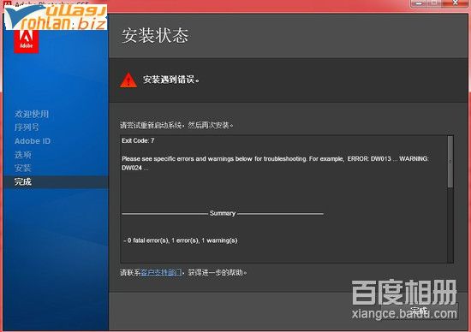Image resolution: width=471 pixels, height=332 pixels.
Task: Close the installer window
Action: pos(456,3)
